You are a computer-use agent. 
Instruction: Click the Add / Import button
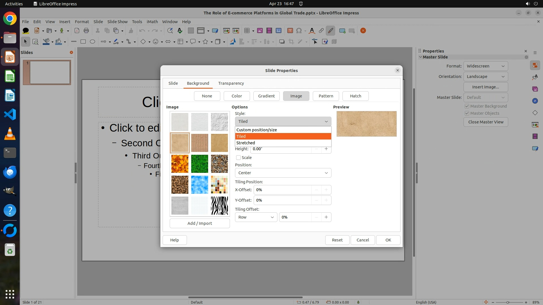pos(200,223)
